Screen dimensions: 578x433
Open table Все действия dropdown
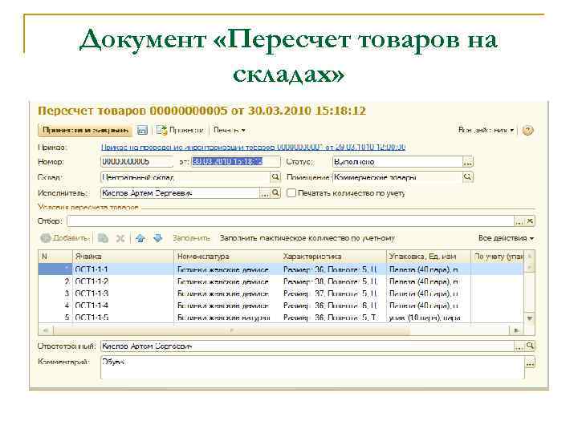(506, 238)
